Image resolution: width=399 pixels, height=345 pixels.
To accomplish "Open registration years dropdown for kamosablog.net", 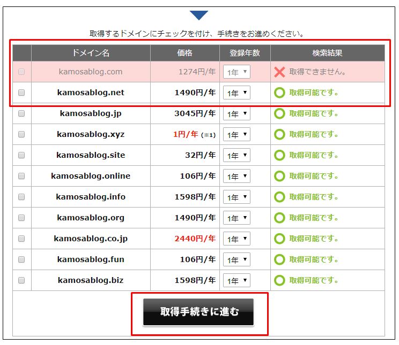I will click(237, 93).
